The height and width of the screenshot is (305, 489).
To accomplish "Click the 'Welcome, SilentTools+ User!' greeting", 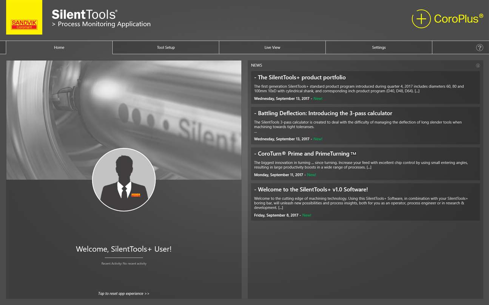I will tap(124, 249).
